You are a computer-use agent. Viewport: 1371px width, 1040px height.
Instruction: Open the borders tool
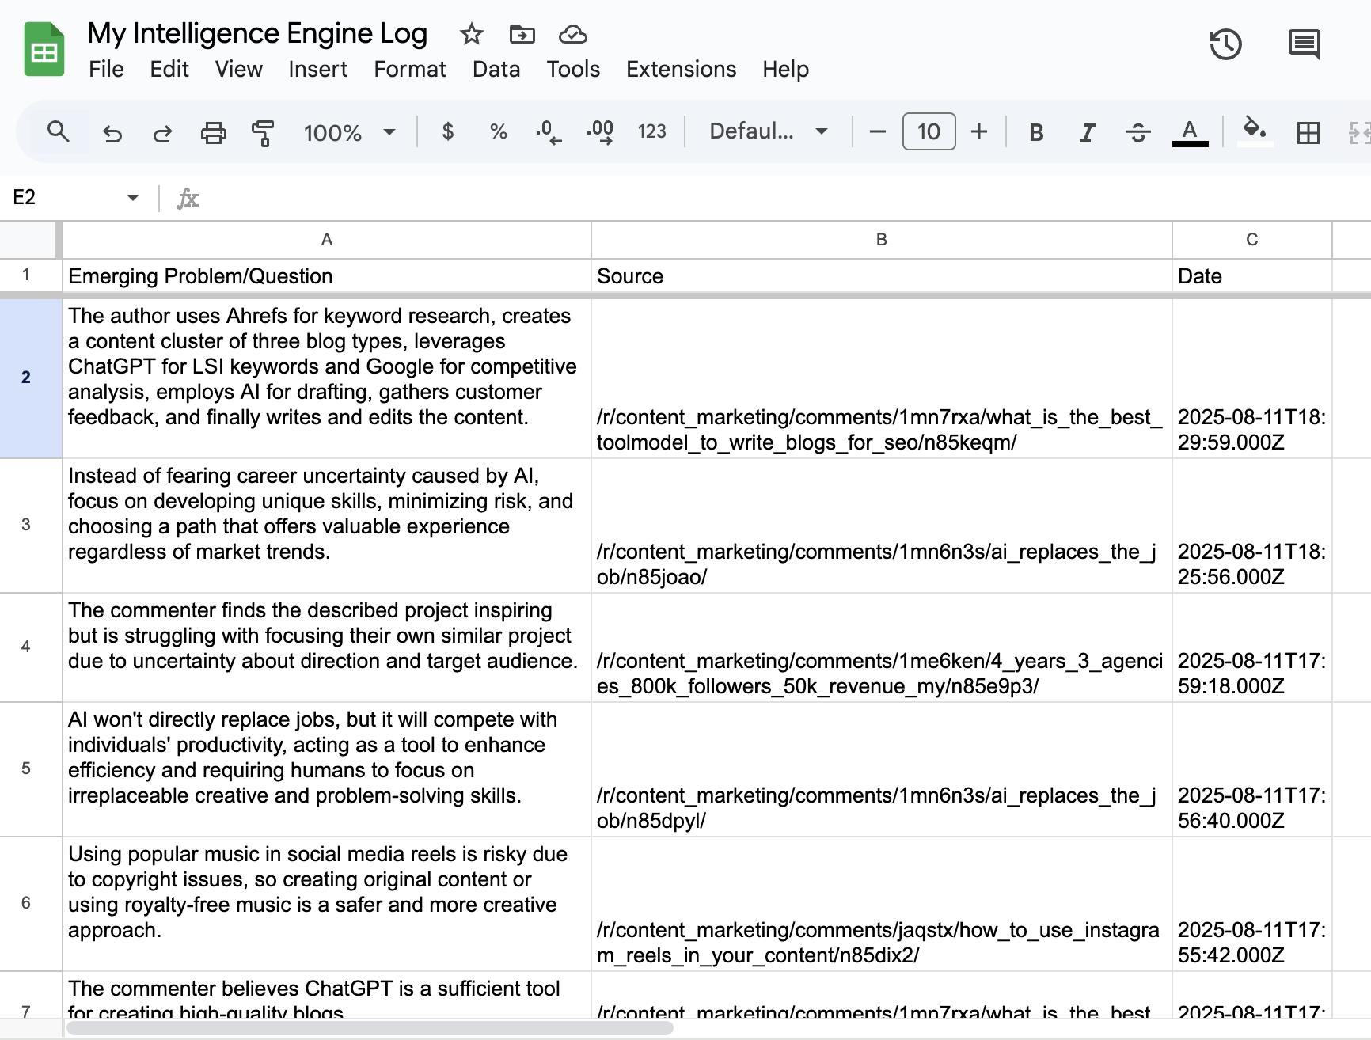coord(1308,132)
